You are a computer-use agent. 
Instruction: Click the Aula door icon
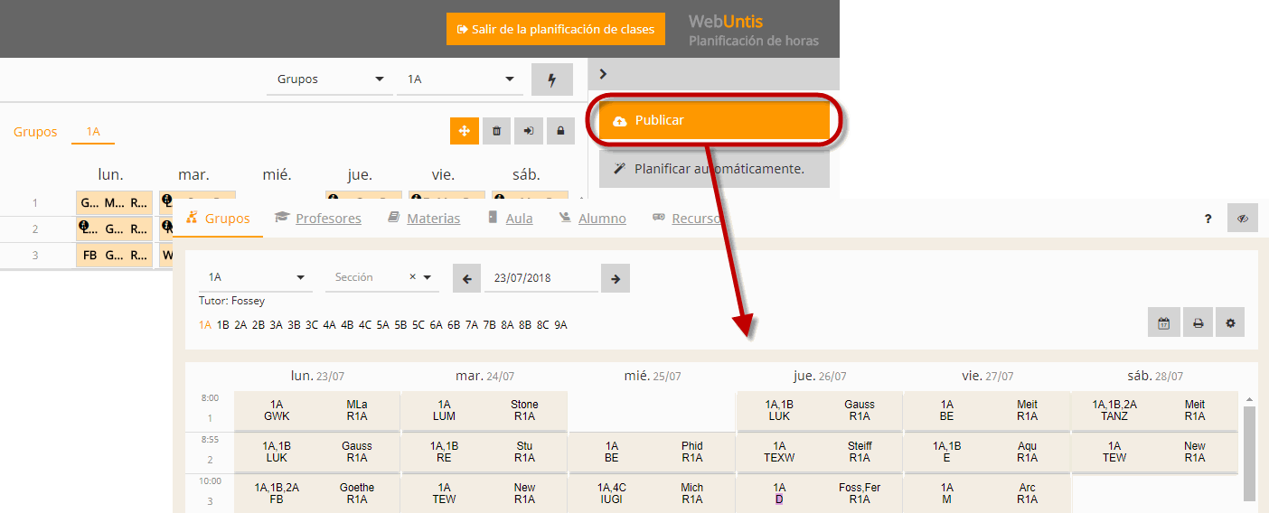point(493,218)
